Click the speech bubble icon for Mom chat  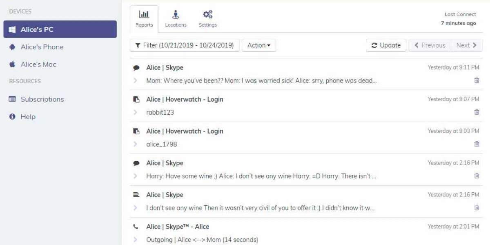136,68
